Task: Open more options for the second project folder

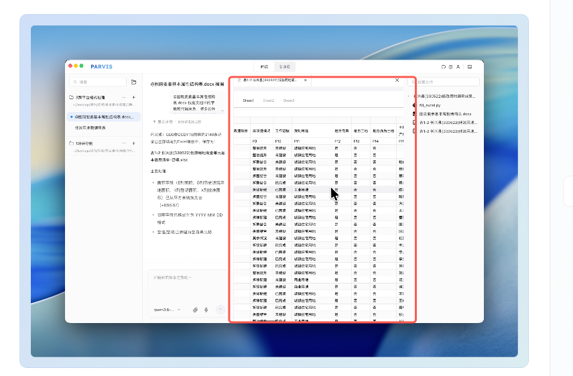Action: pyautogui.click(x=124, y=143)
